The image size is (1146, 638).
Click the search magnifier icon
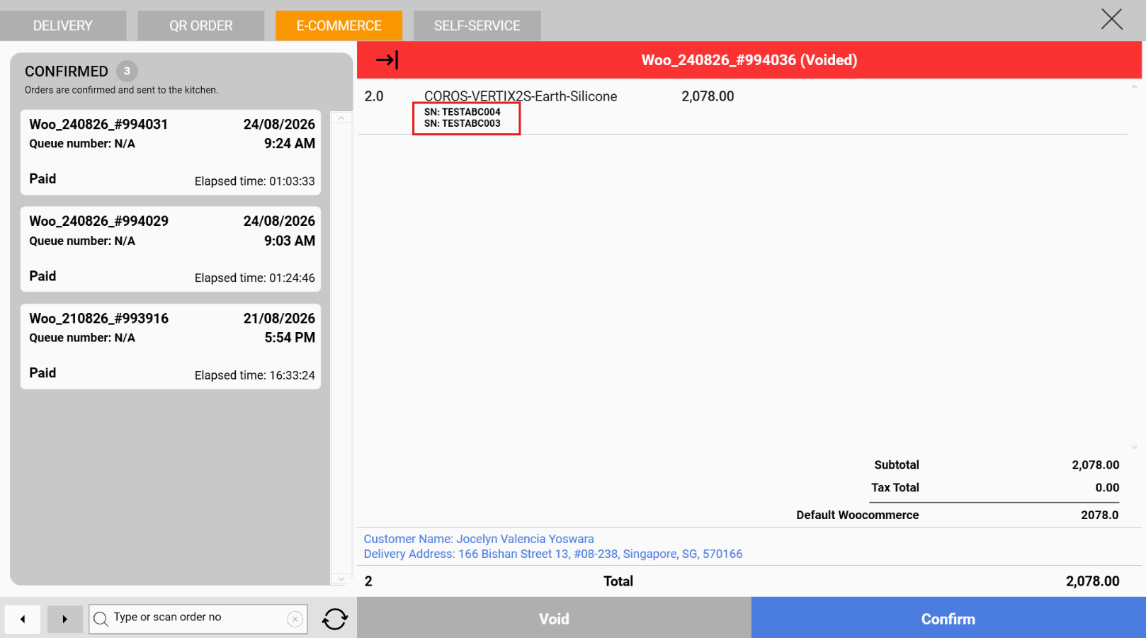[x=101, y=619]
